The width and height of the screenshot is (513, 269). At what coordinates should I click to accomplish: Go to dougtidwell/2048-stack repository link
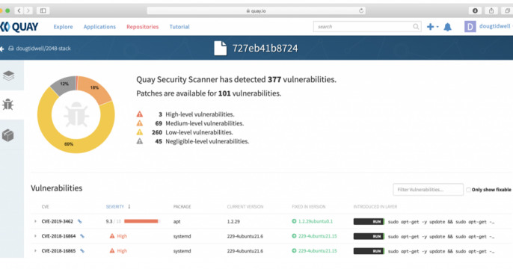click(43, 49)
